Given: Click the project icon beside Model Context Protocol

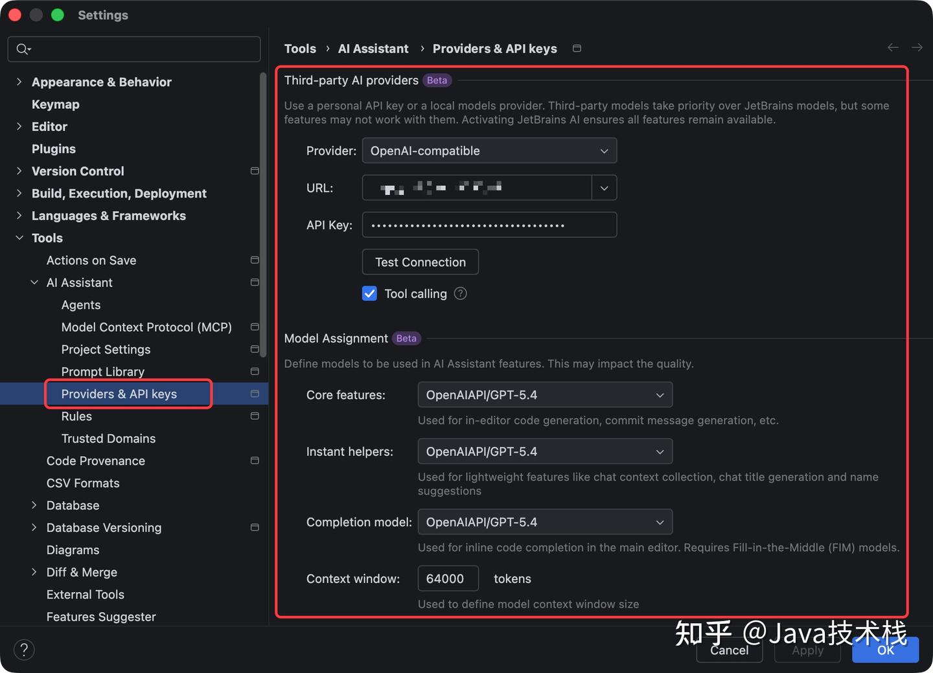Looking at the screenshot, I should [x=255, y=327].
